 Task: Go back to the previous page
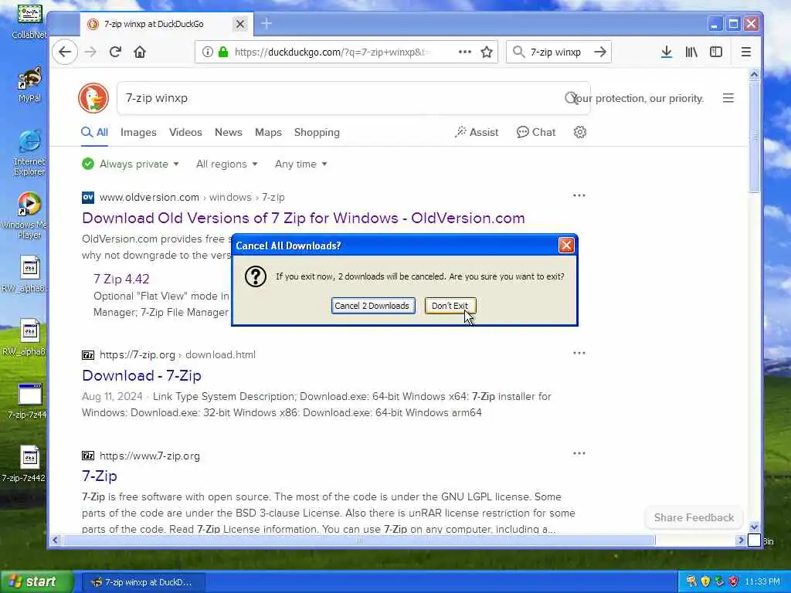(65, 52)
